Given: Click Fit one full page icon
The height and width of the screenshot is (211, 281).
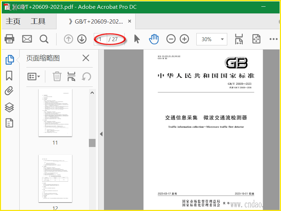Looking at the screenshot, I should point(256,39).
